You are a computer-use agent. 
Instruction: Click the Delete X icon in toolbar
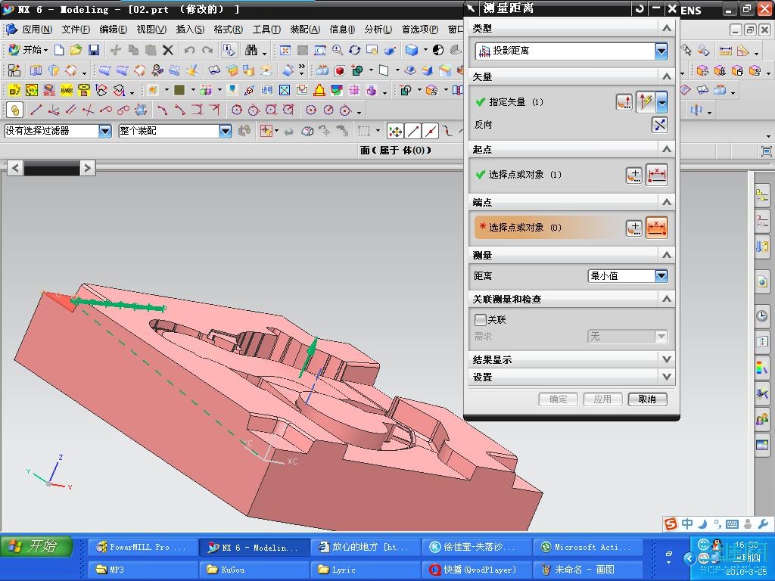168,50
